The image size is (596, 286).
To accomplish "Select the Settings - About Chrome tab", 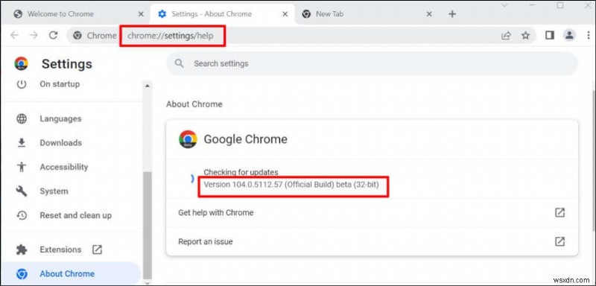I will click(x=223, y=14).
